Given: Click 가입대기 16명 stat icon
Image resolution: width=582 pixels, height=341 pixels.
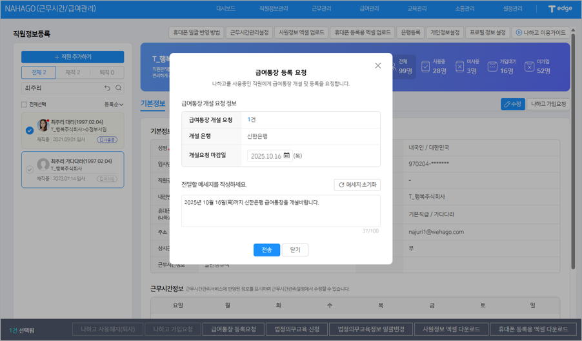Looking at the screenshot, I should pos(492,67).
